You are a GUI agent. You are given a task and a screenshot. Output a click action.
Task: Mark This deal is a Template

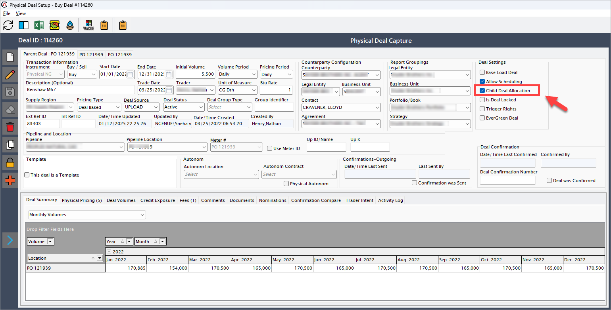27,175
